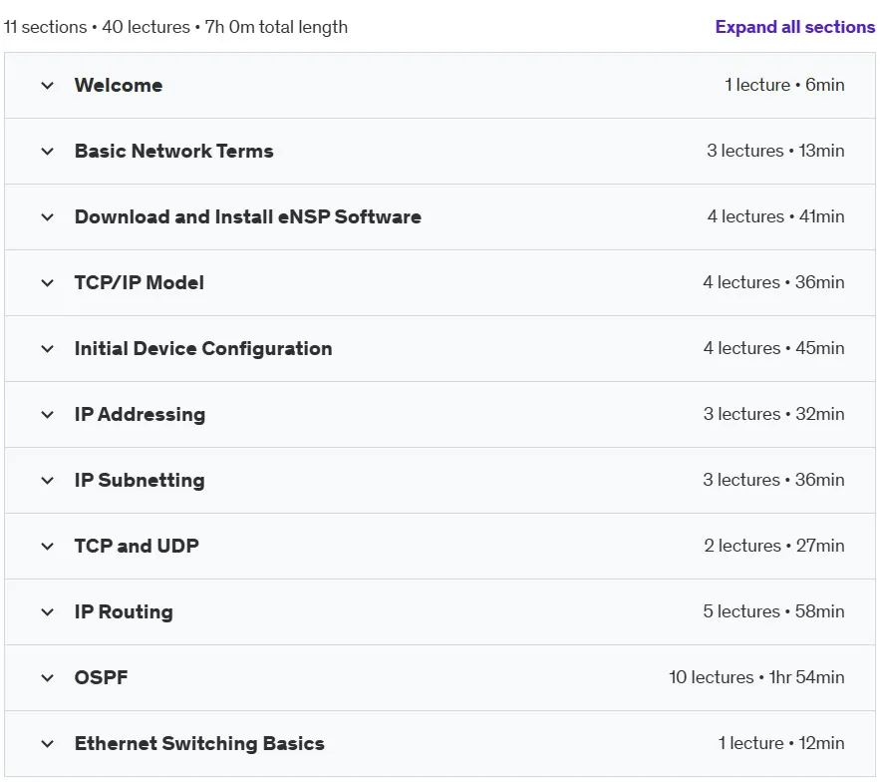
Task: Click Expand all sections link
Action: [794, 27]
